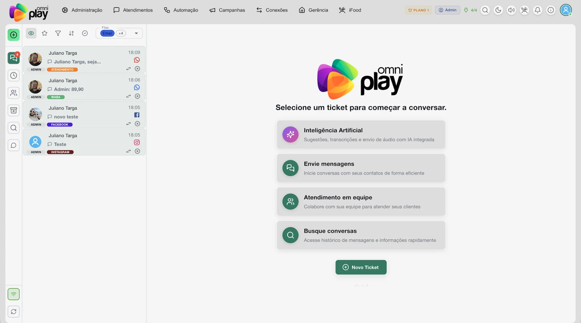
Task: Click the Email queue chip
Action: (107, 33)
